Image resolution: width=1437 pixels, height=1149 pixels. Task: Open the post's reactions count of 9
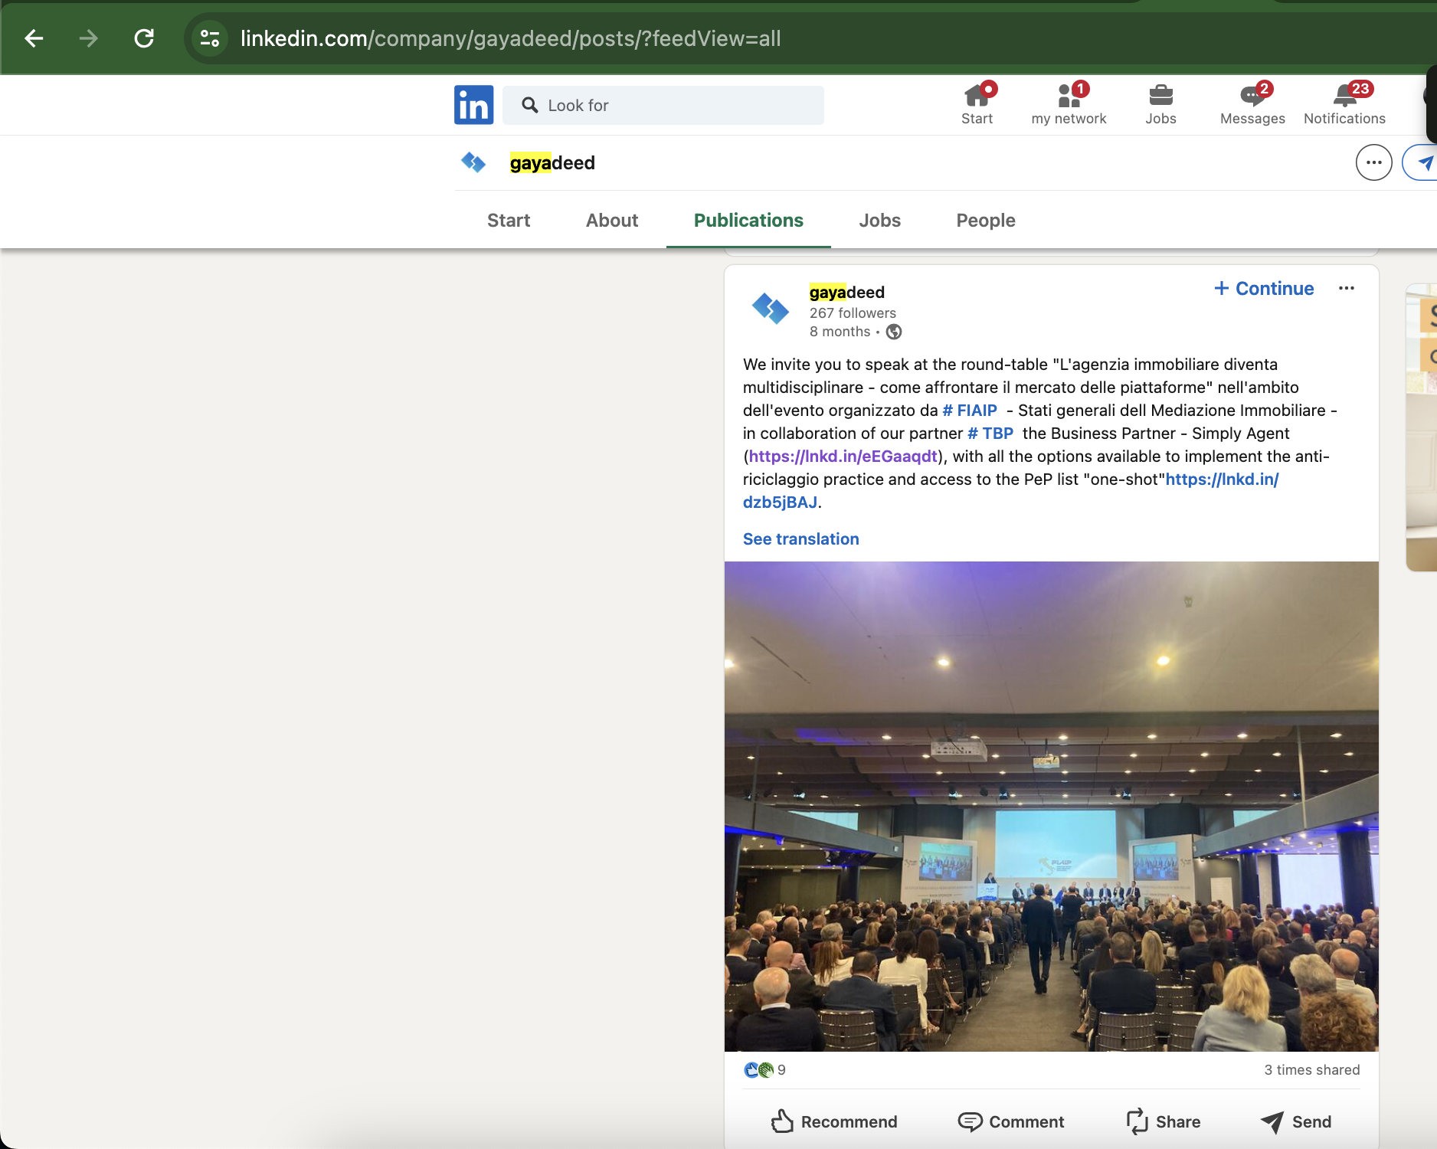[x=764, y=1070]
